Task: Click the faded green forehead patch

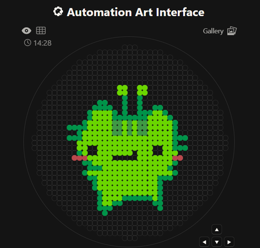Action: click(x=130, y=128)
